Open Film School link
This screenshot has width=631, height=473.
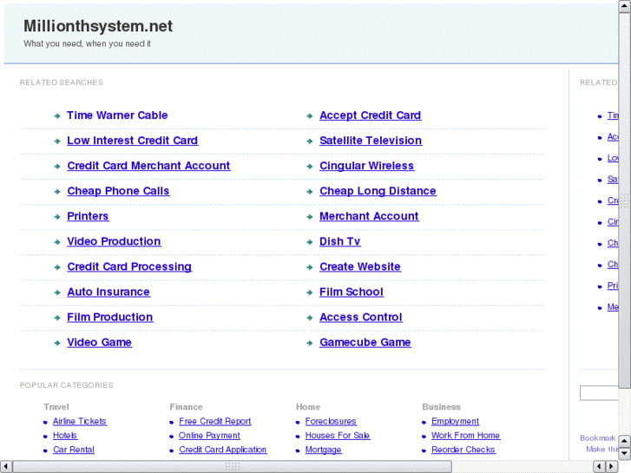tap(352, 292)
